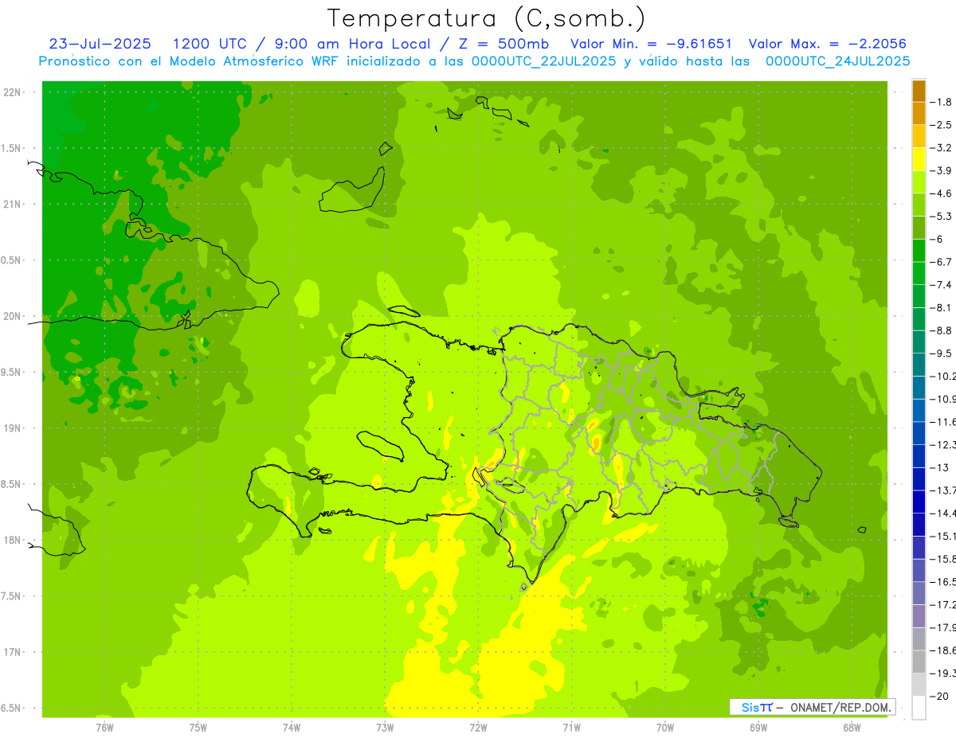This screenshot has height=738, width=956.
Task: Click the '-3.9' colorbar label
Action: coord(941,171)
